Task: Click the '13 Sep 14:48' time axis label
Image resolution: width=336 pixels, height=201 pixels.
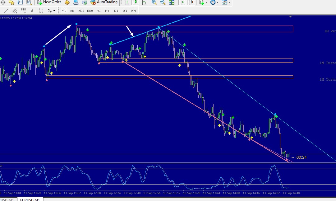Action: 291,193
